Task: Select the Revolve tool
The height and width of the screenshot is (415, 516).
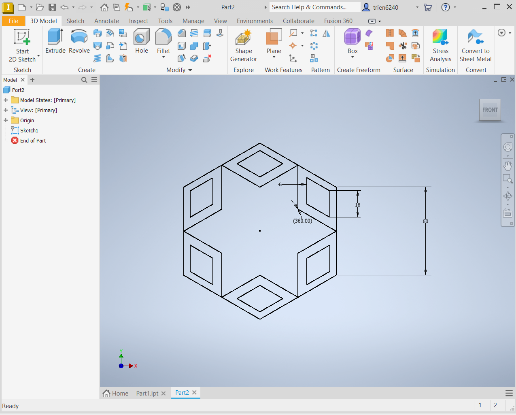Action: click(x=79, y=37)
